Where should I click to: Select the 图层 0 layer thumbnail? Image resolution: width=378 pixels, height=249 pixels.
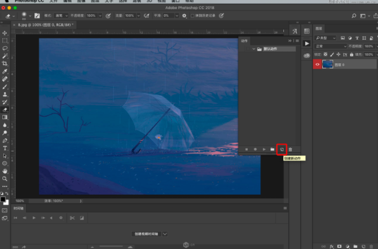pos(327,64)
